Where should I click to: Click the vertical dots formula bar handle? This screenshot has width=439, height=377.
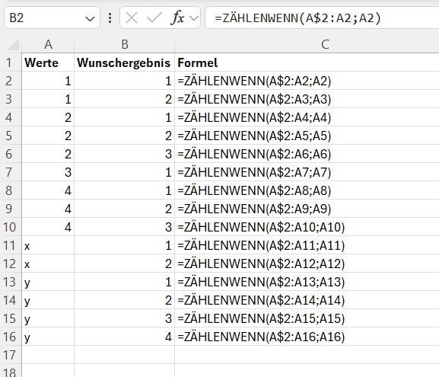110,18
